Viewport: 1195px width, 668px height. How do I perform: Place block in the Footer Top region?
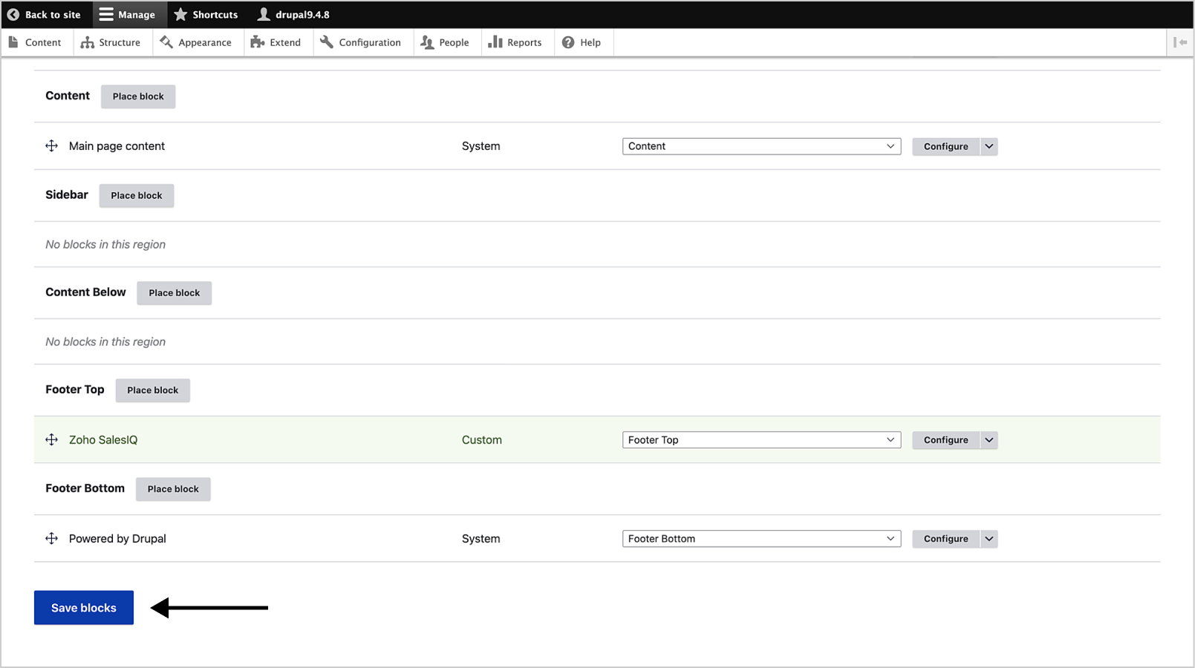[153, 390]
